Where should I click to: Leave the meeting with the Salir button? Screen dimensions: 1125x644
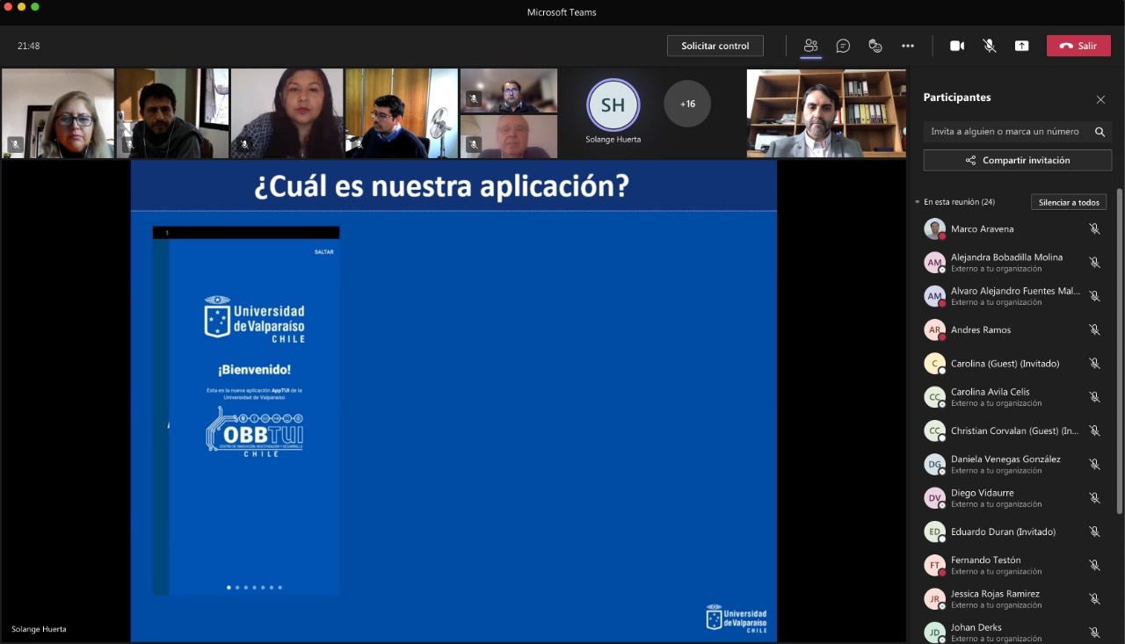point(1078,46)
